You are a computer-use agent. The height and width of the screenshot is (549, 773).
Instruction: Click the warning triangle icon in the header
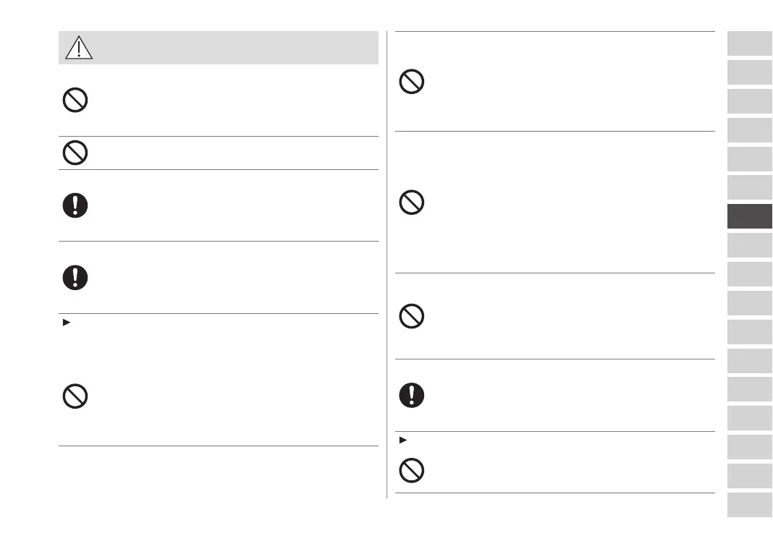point(78,48)
